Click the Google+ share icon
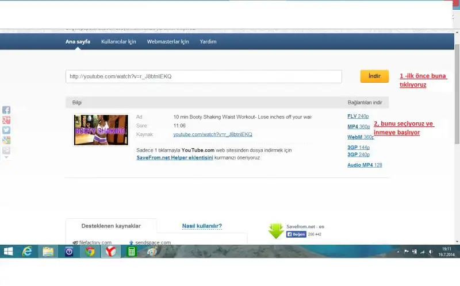 6,120
